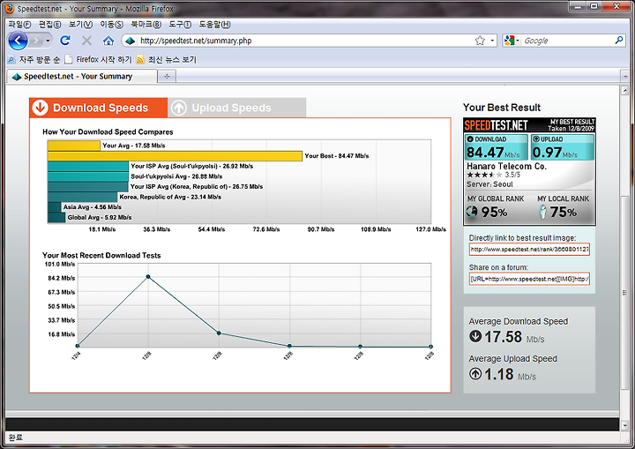The image size is (635, 449).
Task: Click Korea, Republic of Avg 23.14 Mb/s bar
Action: [x=82, y=197]
